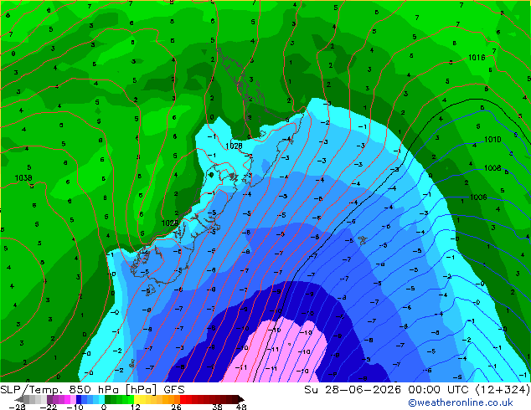Click the -22 legend scale value
This screenshot has width=531, height=410.
point(49,407)
